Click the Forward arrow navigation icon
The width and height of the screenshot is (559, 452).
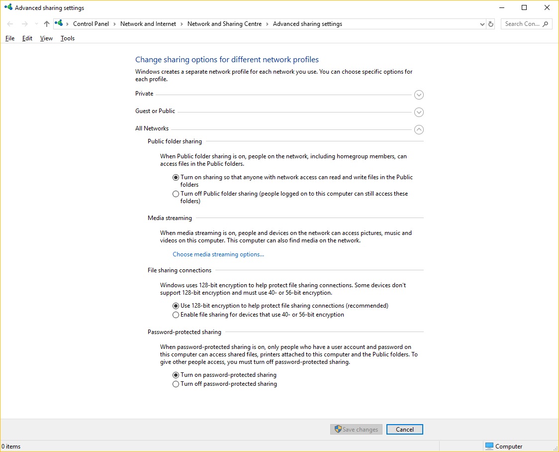[25, 24]
